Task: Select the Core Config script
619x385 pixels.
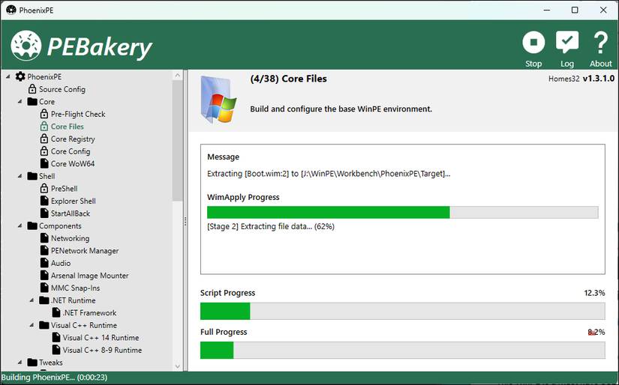Action: 71,151
